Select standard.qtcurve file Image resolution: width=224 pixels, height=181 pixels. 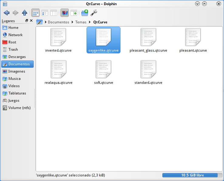[x=148, y=72]
